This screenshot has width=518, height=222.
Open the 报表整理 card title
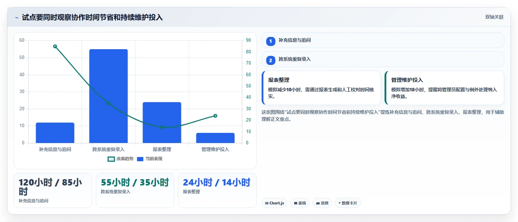pos(279,80)
